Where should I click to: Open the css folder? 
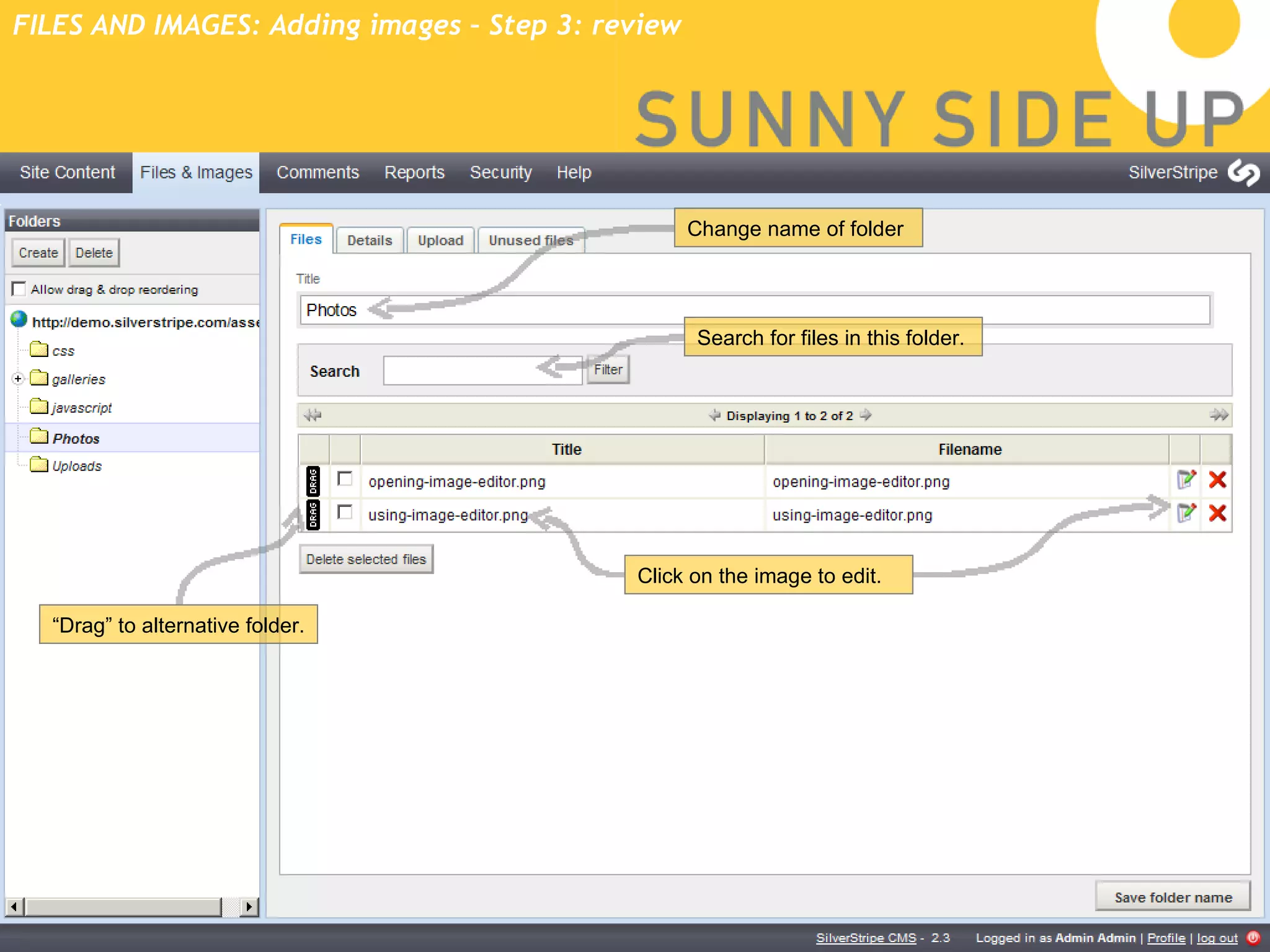tap(63, 351)
